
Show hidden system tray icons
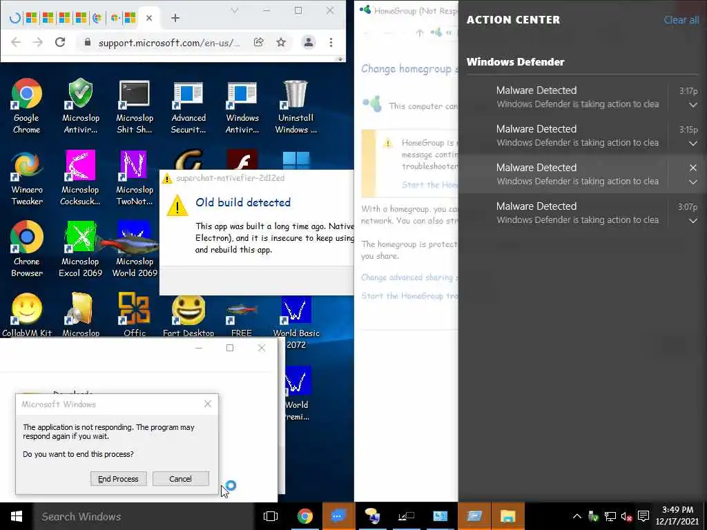click(577, 516)
